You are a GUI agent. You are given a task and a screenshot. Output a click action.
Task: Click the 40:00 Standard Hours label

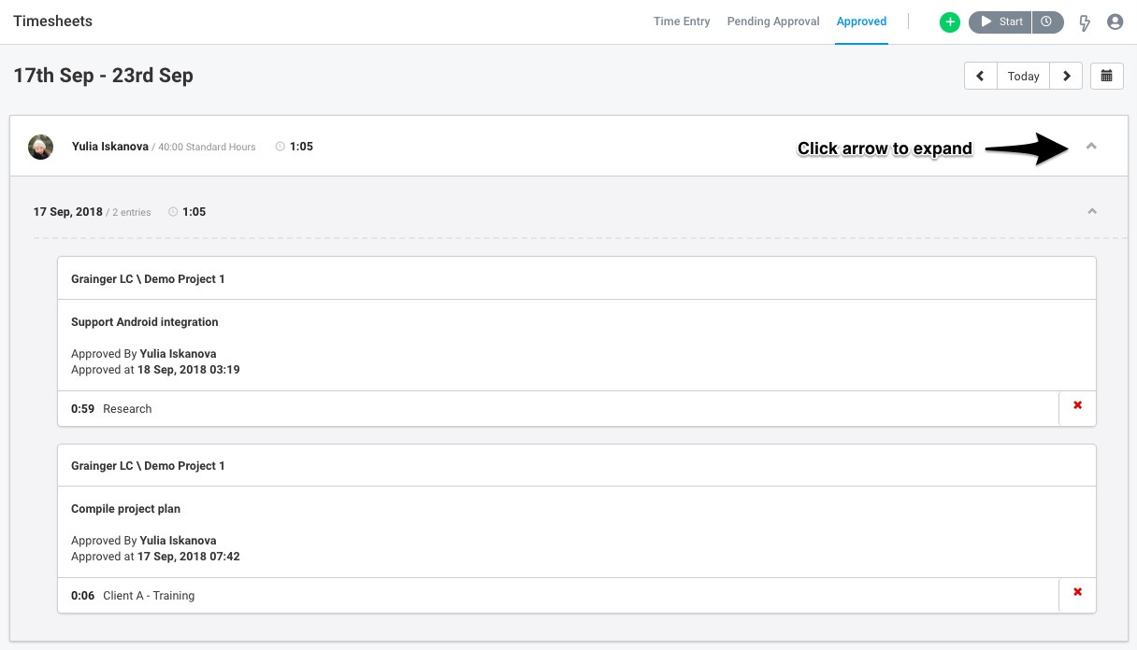point(207,148)
